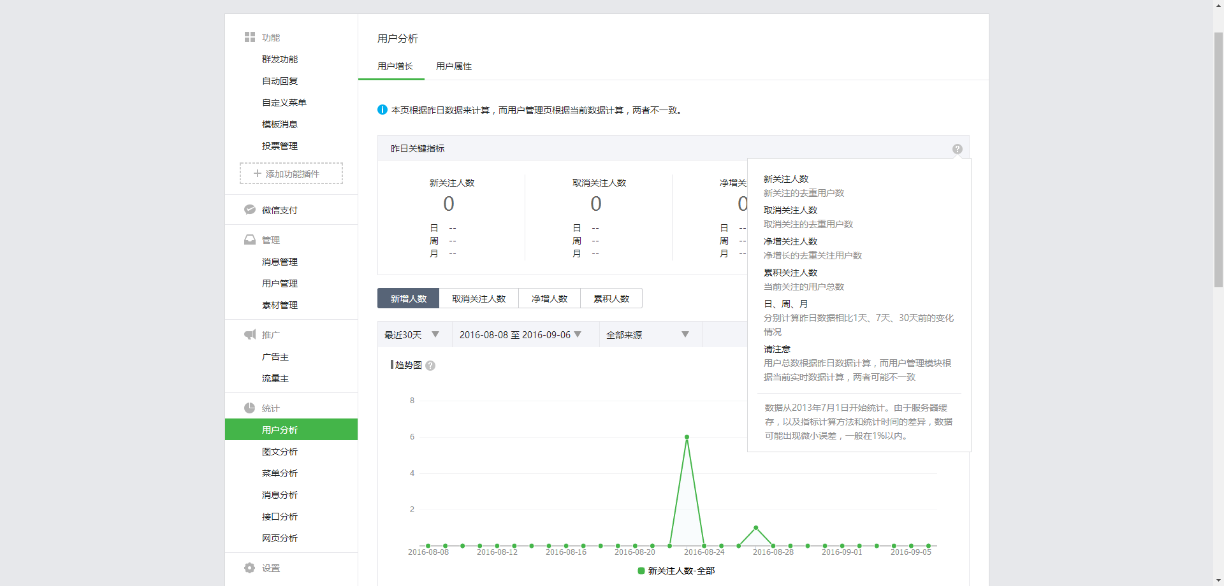
Task: Click the page vertical scrollbar thumb
Action: 1218,159
